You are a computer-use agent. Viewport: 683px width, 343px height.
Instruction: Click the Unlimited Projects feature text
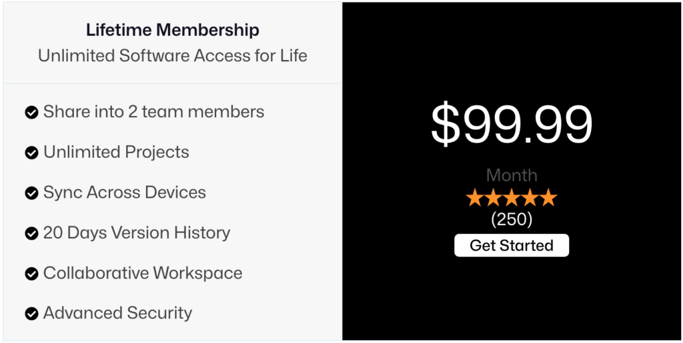coord(116,153)
